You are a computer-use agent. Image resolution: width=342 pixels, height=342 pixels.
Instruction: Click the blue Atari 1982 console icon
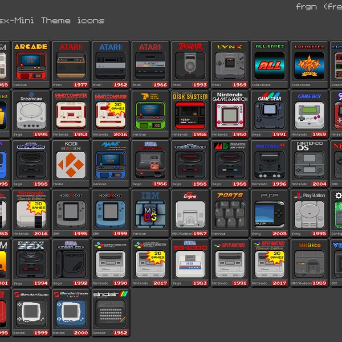[111, 64]
